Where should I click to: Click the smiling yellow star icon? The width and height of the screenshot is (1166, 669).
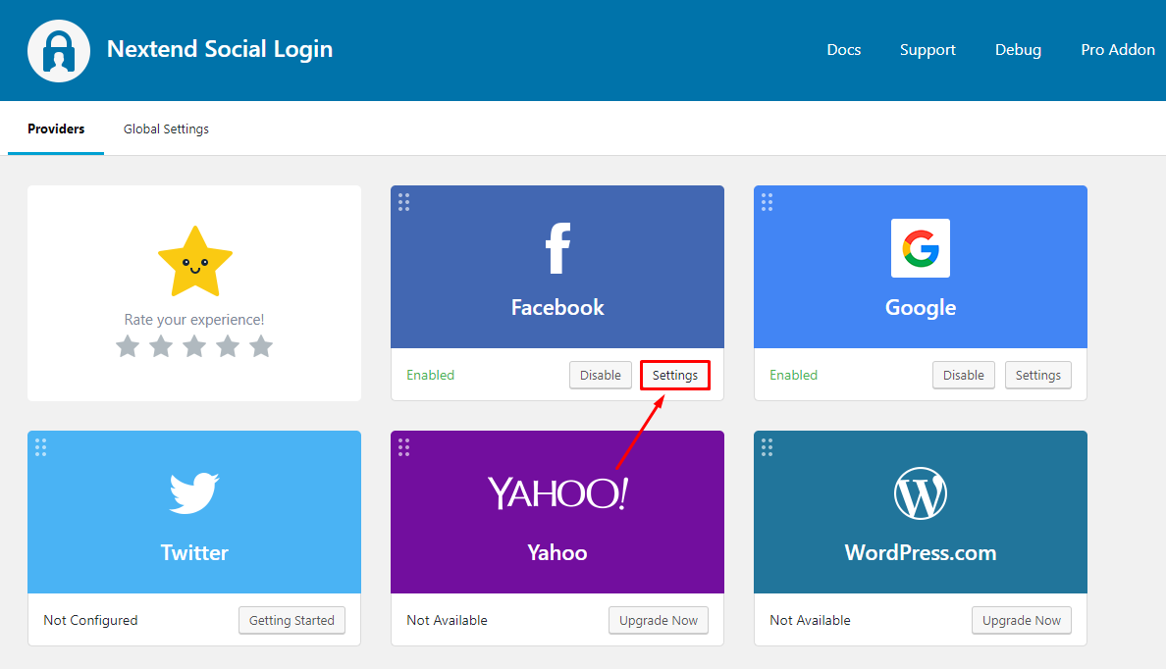click(x=195, y=262)
